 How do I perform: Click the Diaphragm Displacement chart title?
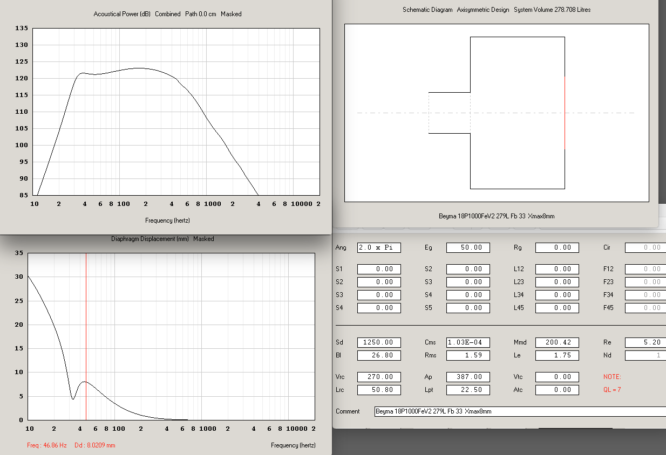pyautogui.click(x=162, y=239)
